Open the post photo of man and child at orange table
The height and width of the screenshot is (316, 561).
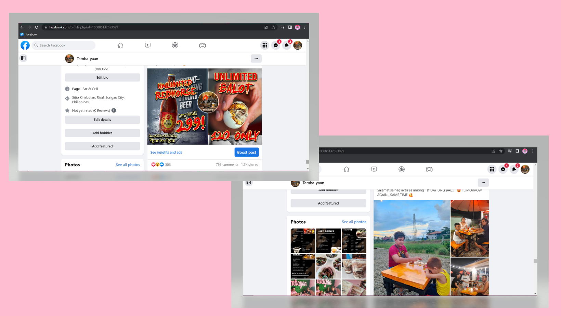[412, 248]
